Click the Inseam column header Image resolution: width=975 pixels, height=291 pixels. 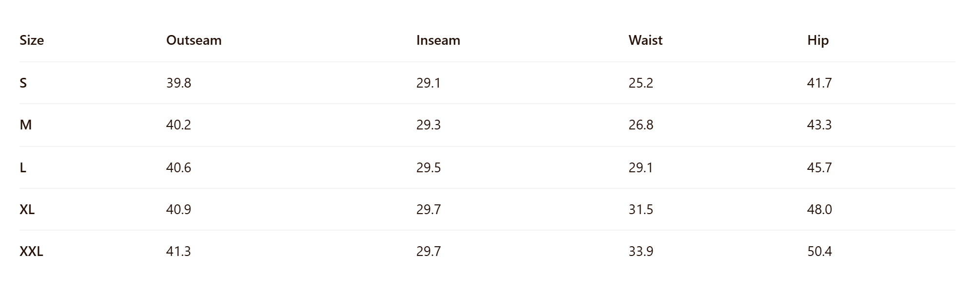pyautogui.click(x=438, y=40)
